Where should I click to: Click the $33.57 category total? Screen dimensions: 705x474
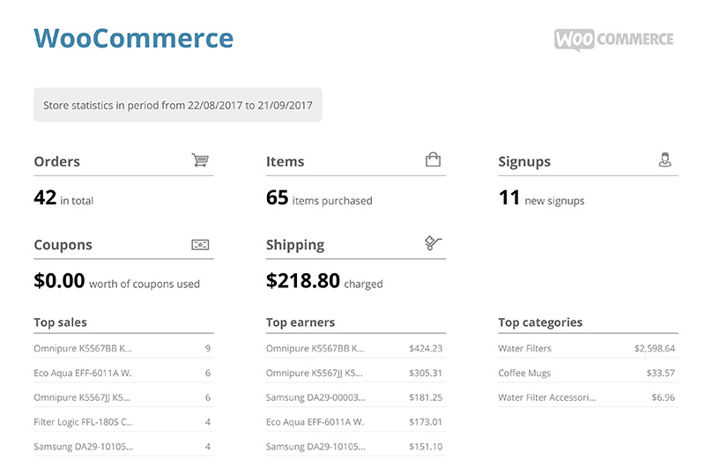pyautogui.click(x=660, y=373)
